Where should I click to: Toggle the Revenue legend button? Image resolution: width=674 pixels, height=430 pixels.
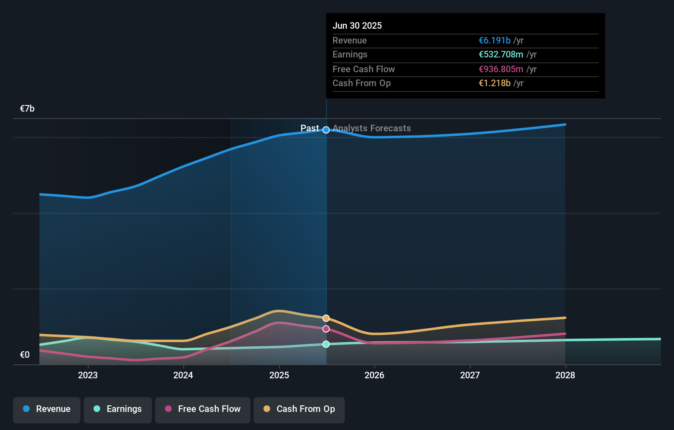pos(47,409)
